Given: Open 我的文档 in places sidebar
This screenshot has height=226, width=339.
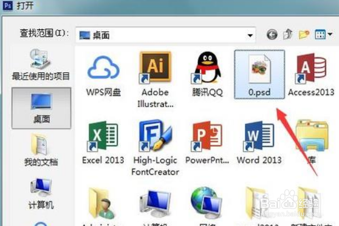Looking at the screenshot, I should pos(41,150).
